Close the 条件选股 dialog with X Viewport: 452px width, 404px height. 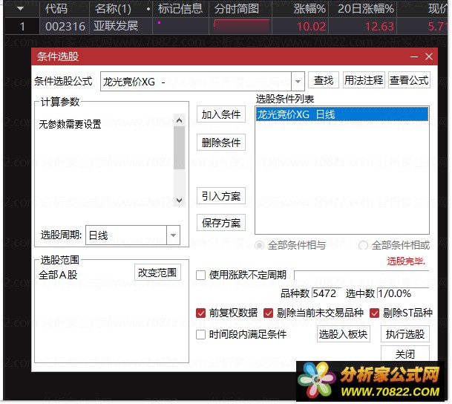click(x=429, y=56)
